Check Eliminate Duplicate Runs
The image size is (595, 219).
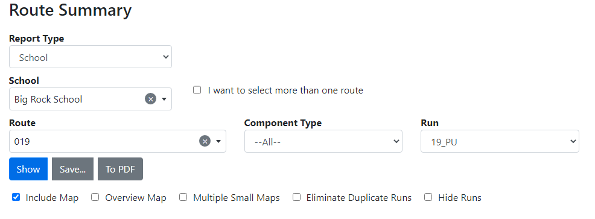click(x=296, y=197)
